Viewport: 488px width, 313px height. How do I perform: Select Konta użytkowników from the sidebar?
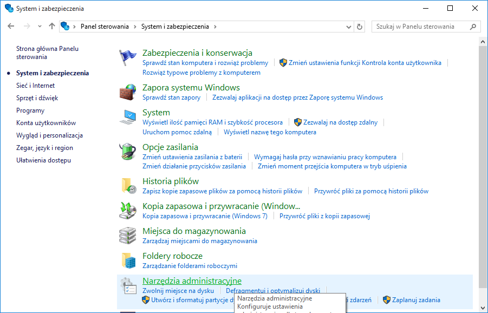pos(46,123)
